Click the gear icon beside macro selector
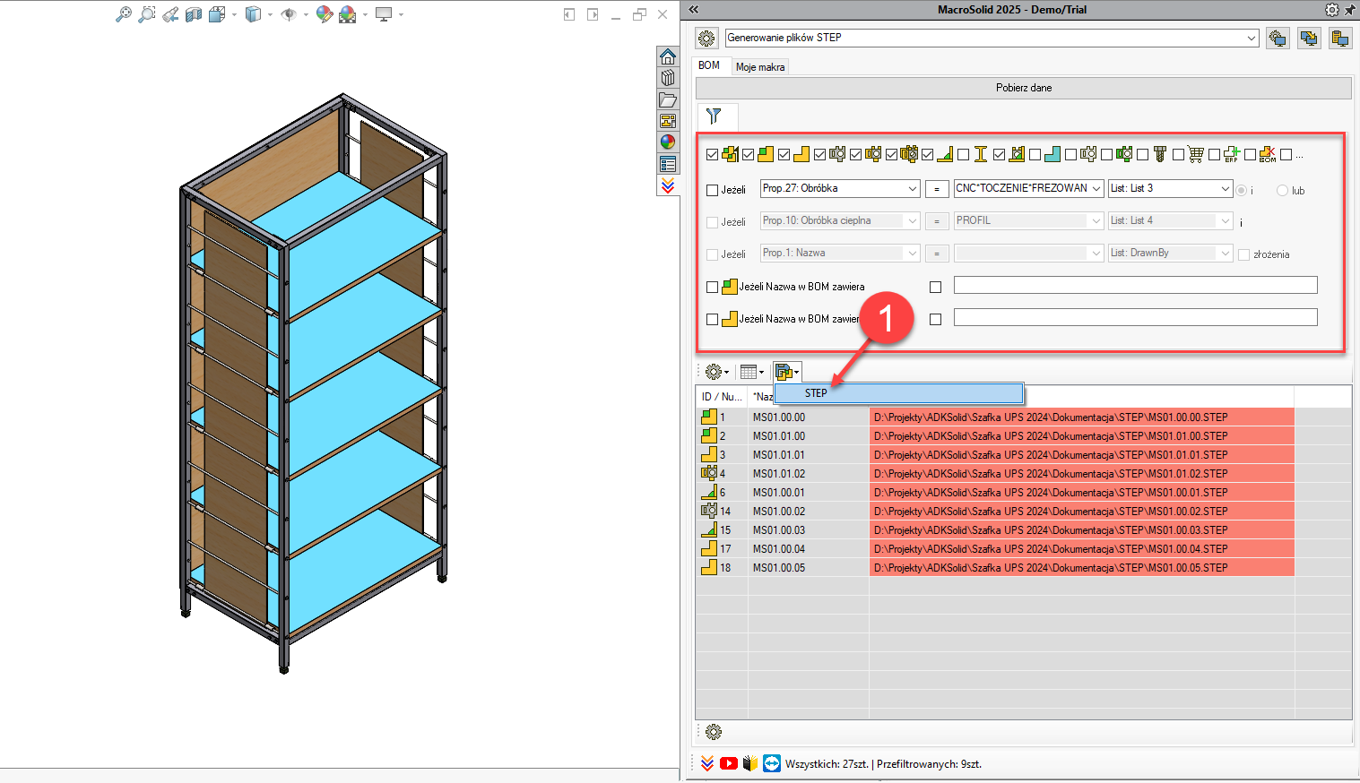This screenshot has height=783, width=1360. (x=706, y=39)
